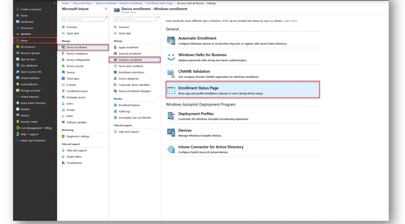Click the Create a resource plus icon
Viewport: 405px width, 224px height.
pyautogui.click(x=18, y=9)
